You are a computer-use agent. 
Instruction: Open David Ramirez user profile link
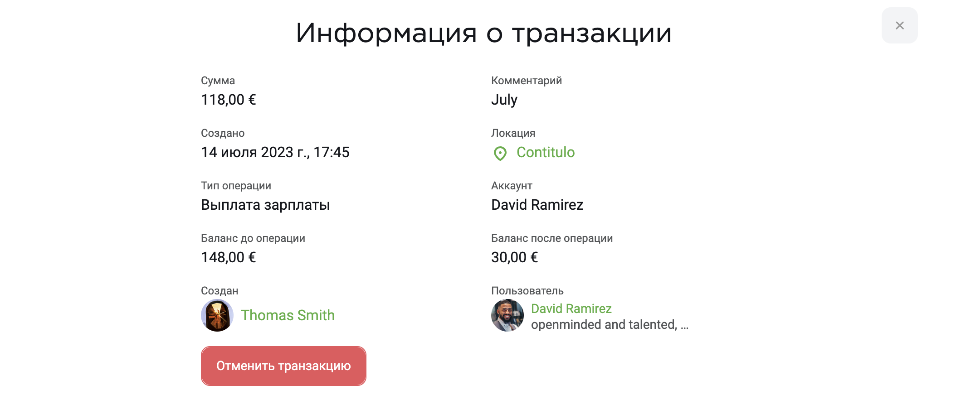[571, 308]
